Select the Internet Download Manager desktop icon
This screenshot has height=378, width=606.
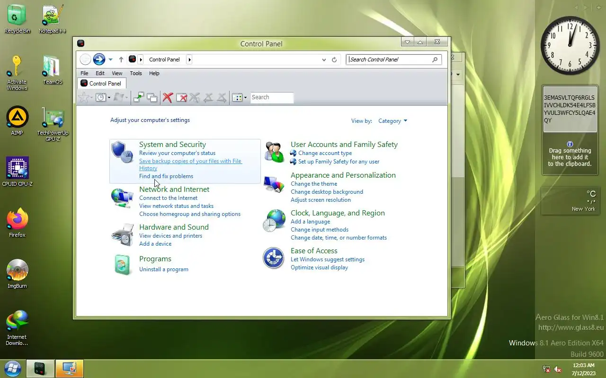(x=17, y=328)
